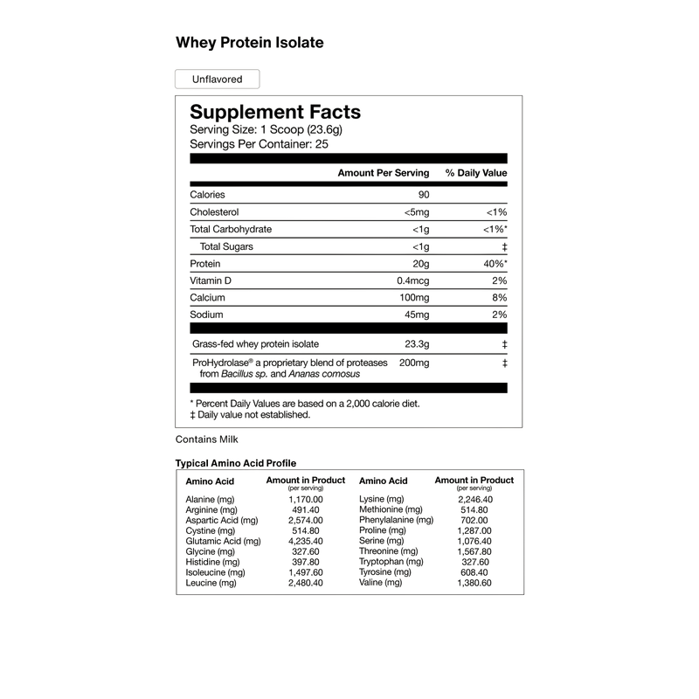Click the 1,380.60 Valine amount
The width and height of the screenshot is (699, 699).
click(x=474, y=583)
